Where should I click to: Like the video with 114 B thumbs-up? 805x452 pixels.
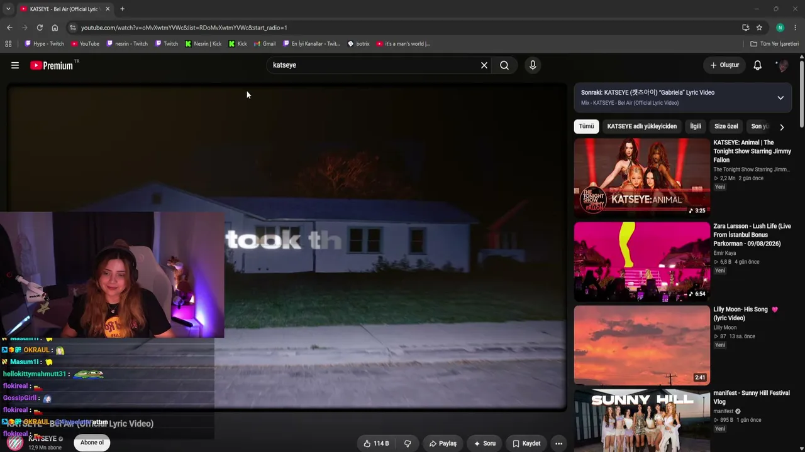pyautogui.click(x=375, y=443)
